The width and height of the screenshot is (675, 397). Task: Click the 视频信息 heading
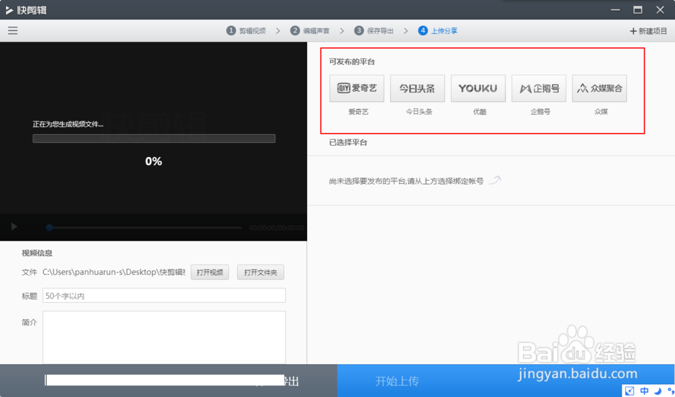37,253
